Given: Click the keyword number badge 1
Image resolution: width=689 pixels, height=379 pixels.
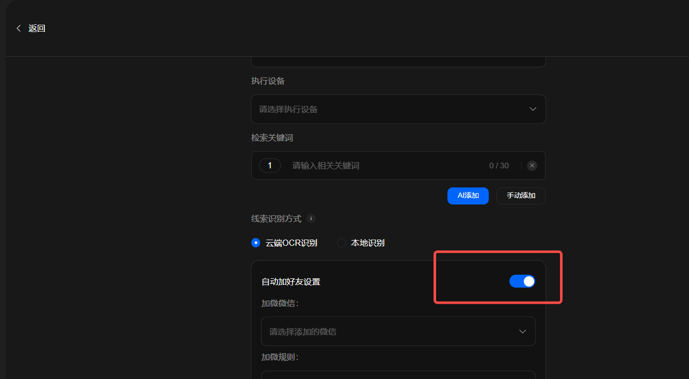Looking at the screenshot, I should [269, 166].
